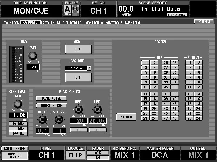Assign oscillator to MIX 12

tap(154, 87)
